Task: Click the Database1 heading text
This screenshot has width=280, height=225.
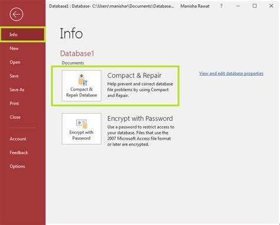Action: 77,53
